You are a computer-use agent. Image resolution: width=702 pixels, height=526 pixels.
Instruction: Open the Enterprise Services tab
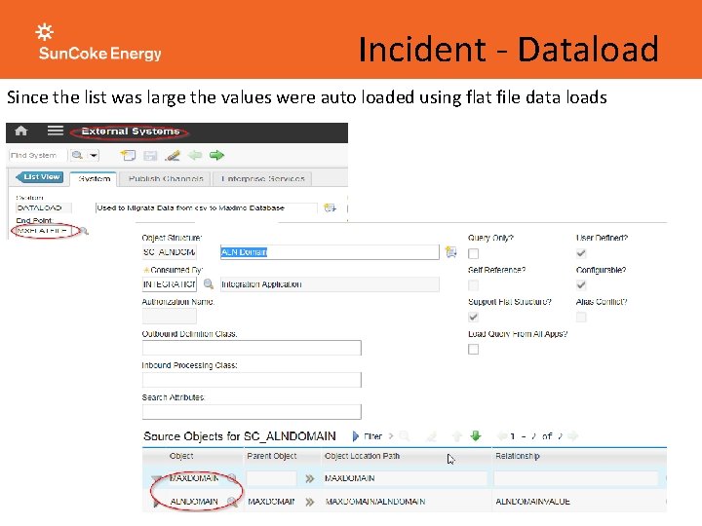pos(263,178)
